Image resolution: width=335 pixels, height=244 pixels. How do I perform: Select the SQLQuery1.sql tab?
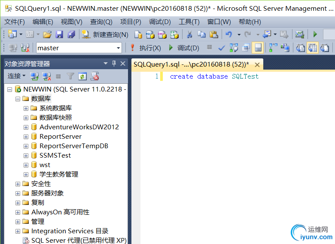coord(191,64)
